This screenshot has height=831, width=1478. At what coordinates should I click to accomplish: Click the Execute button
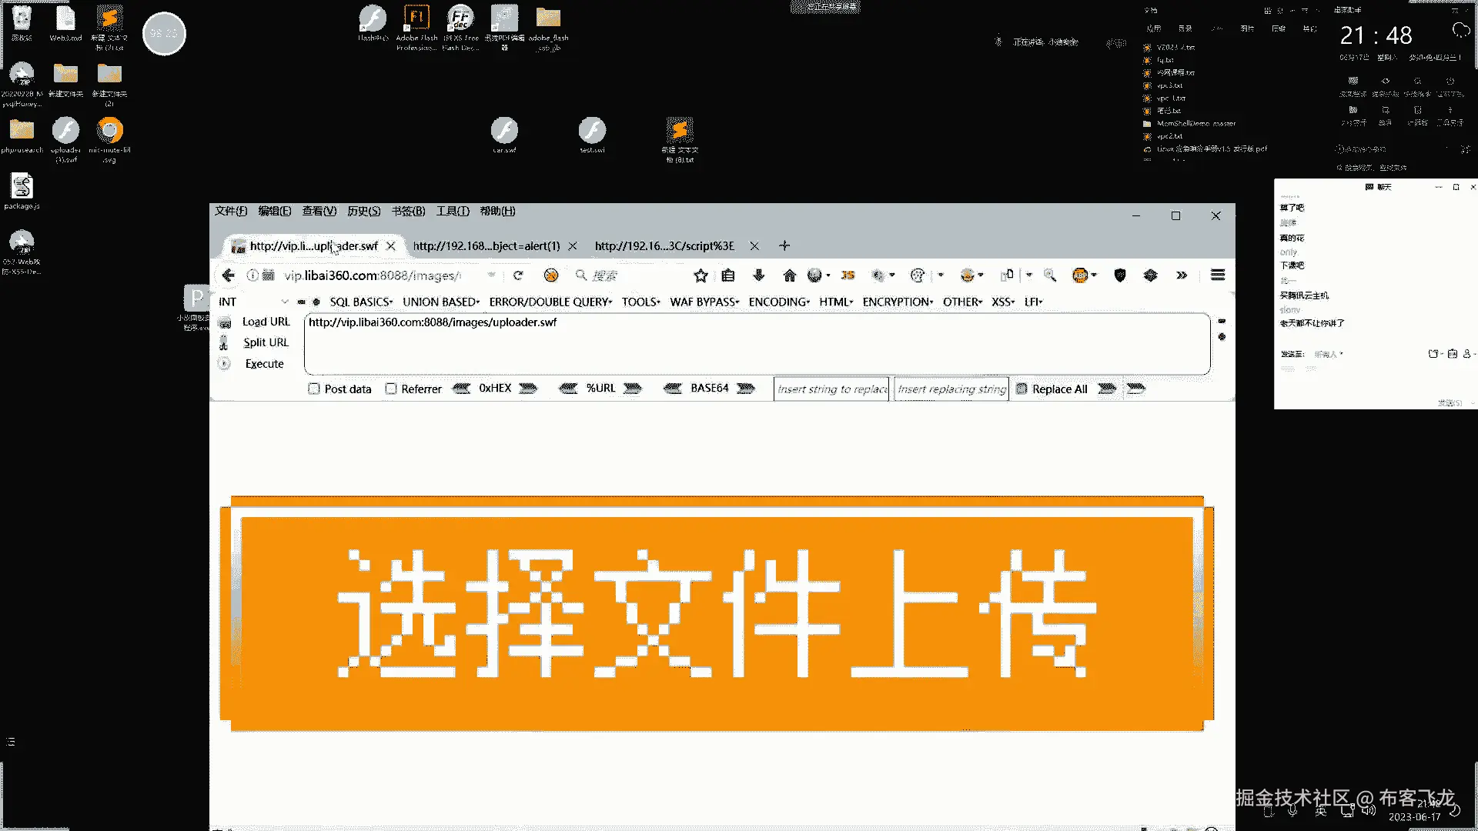[264, 364]
